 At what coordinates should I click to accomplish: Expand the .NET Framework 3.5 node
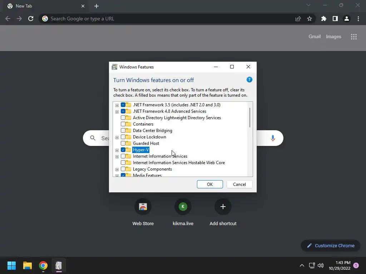coord(117,105)
